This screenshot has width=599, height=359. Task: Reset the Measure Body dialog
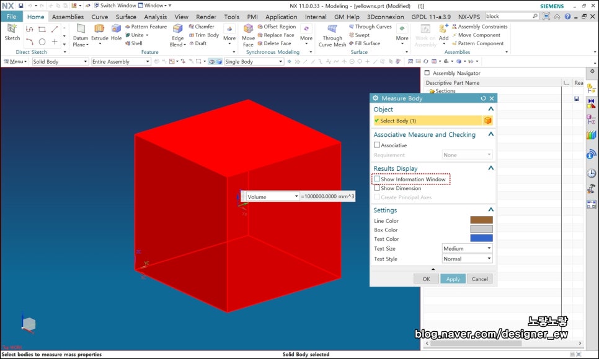point(483,98)
